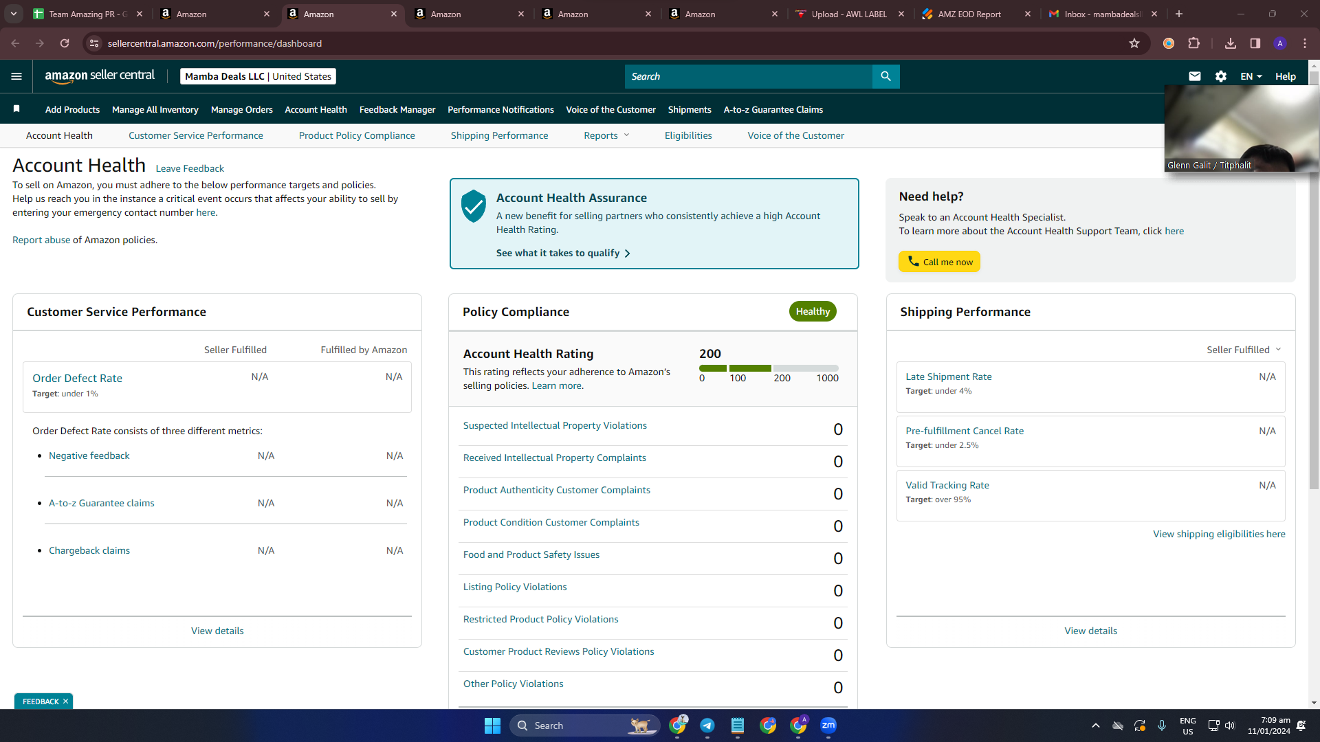This screenshot has height=742, width=1320.
Task: Click the Call me now button
Action: pos(939,262)
